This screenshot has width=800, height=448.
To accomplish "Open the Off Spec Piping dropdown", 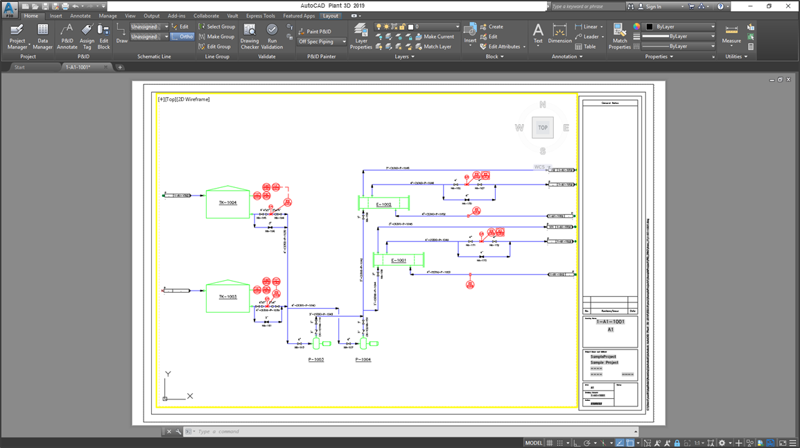I will pyautogui.click(x=322, y=42).
